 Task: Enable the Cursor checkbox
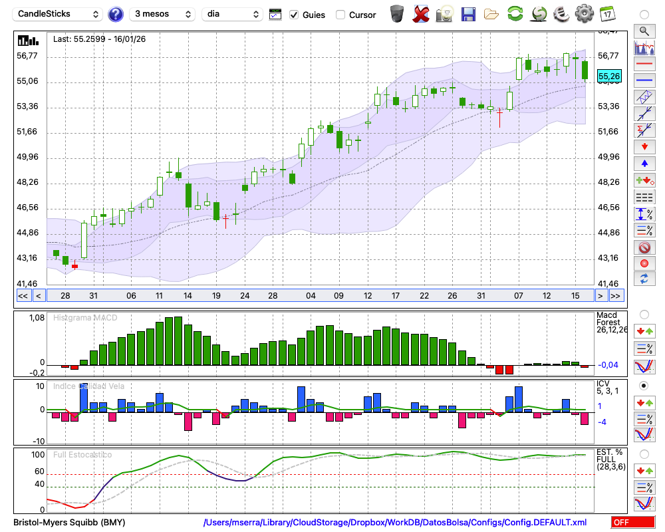click(x=340, y=15)
